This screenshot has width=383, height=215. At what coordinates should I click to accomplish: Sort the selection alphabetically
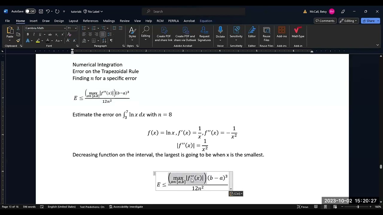pos(104,41)
